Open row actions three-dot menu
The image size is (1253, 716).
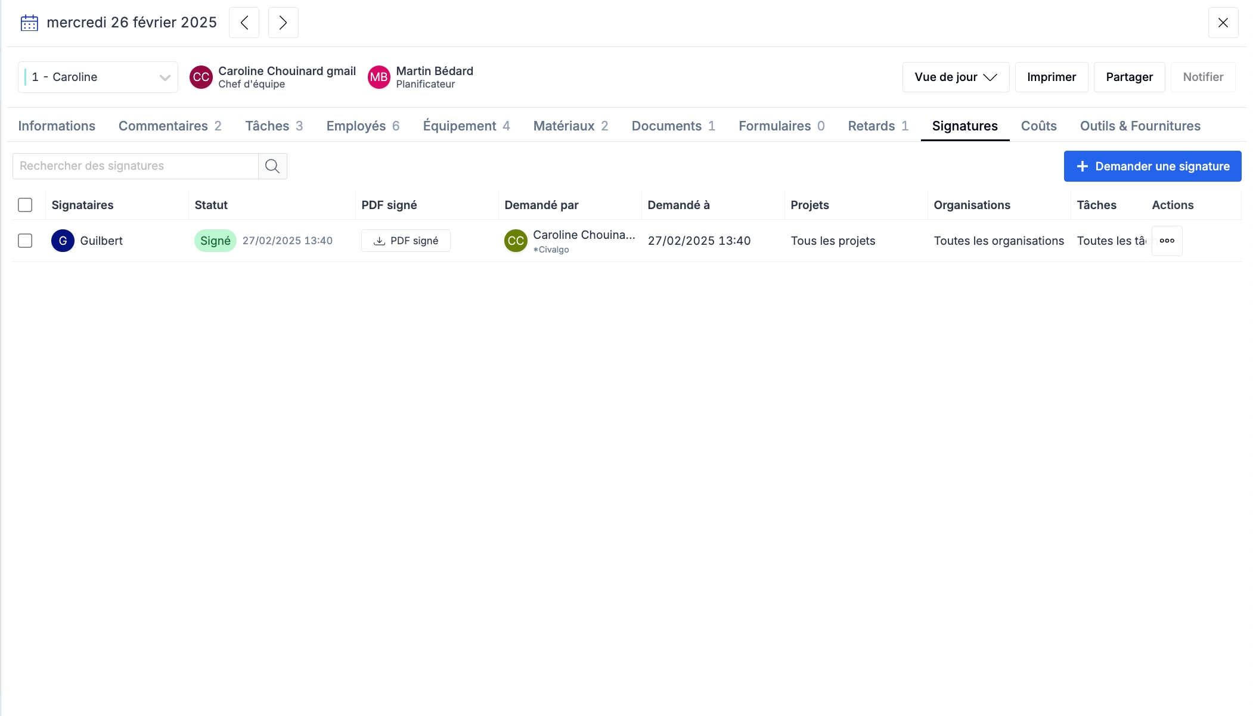pyautogui.click(x=1167, y=241)
